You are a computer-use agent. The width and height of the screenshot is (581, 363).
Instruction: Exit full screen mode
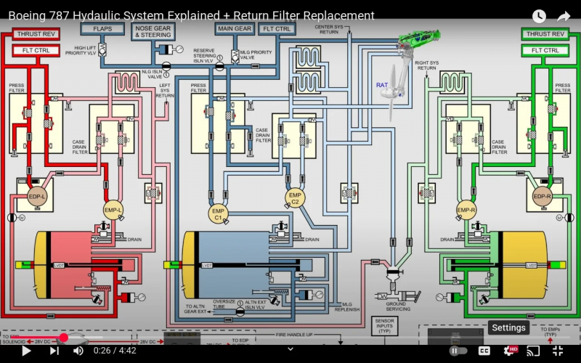(x=558, y=351)
